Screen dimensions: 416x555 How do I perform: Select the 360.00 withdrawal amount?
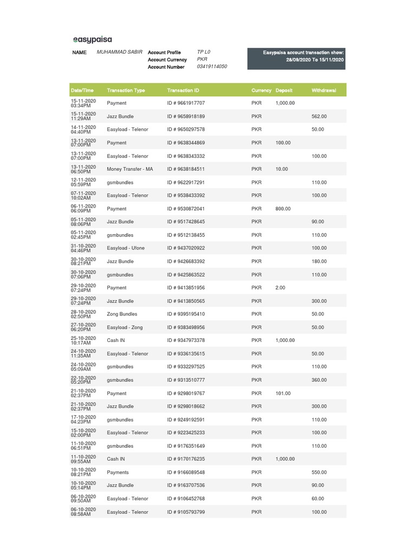[319, 380]
